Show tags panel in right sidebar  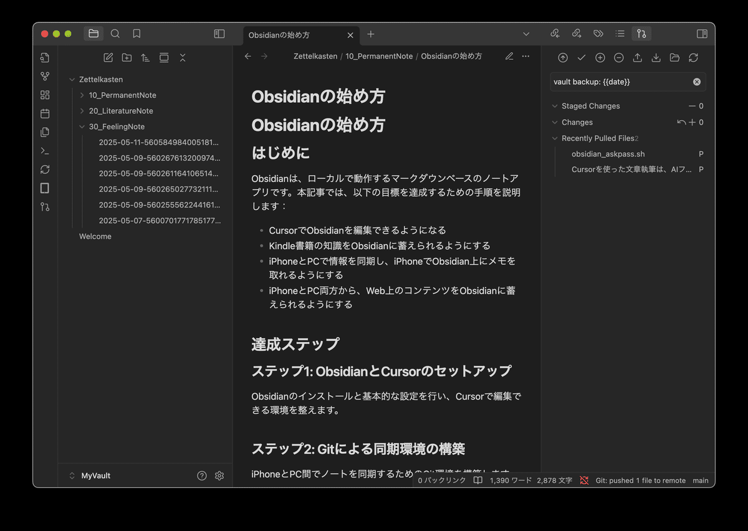pyautogui.click(x=598, y=34)
